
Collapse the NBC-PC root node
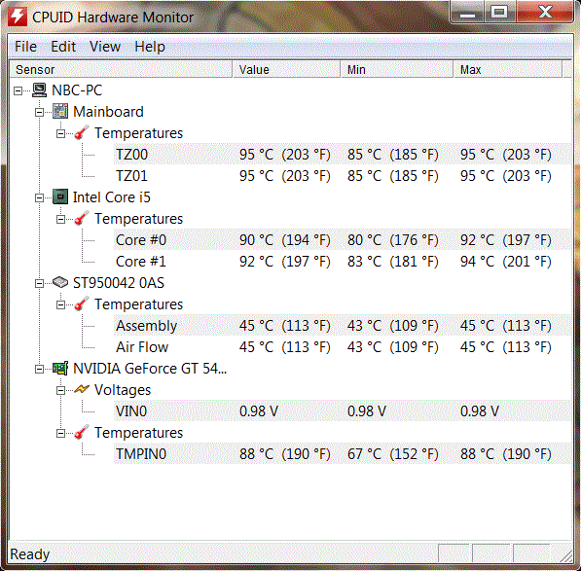tap(18, 90)
